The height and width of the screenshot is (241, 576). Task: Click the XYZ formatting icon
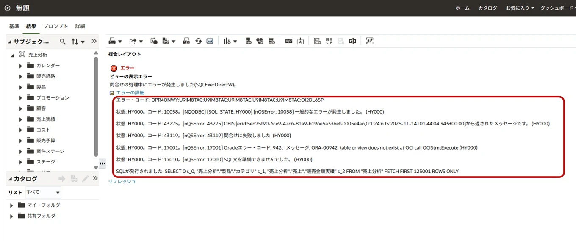289,41
